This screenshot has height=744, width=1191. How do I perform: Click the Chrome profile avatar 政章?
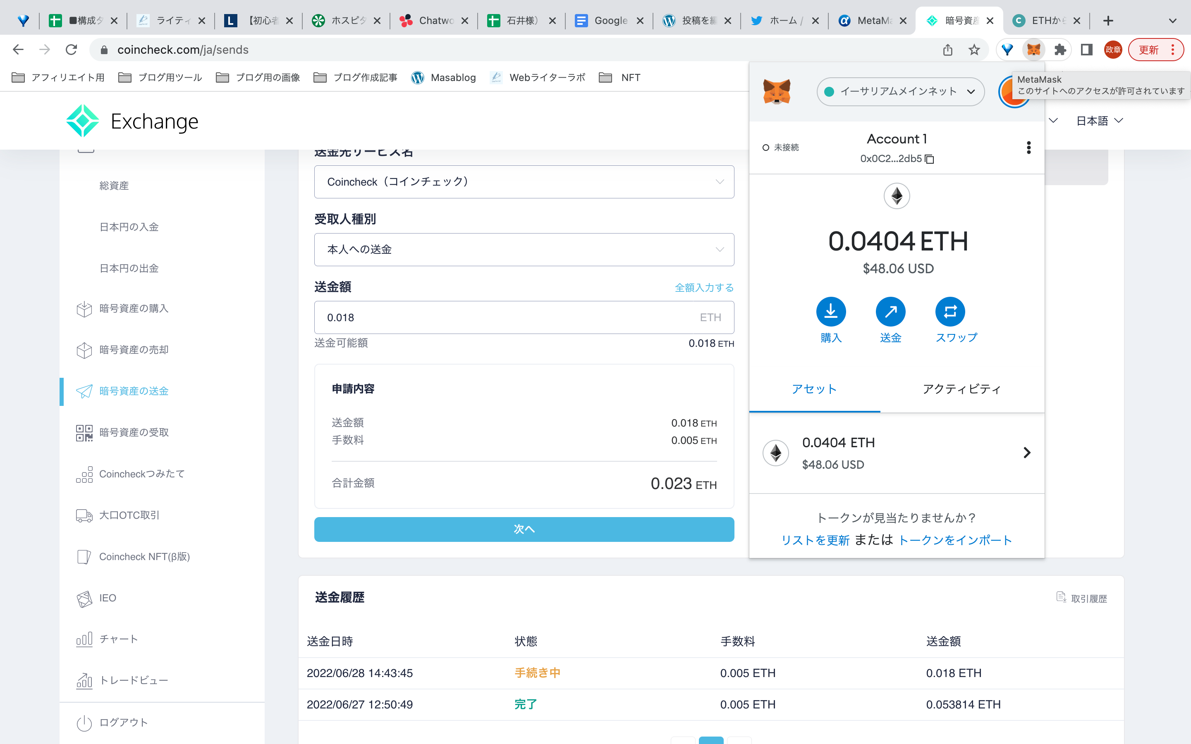(1113, 50)
